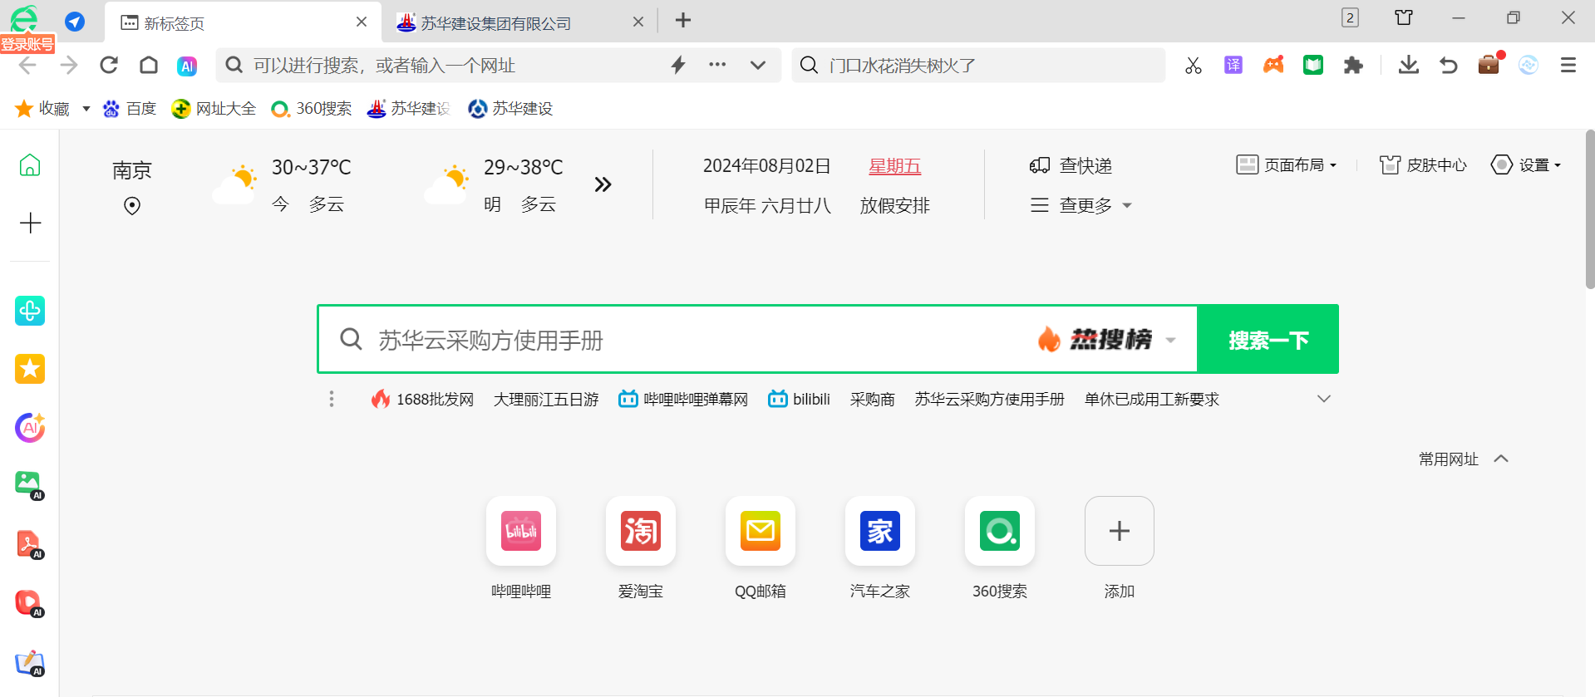Open the game controller extension icon
The image size is (1595, 697).
(1273, 65)
